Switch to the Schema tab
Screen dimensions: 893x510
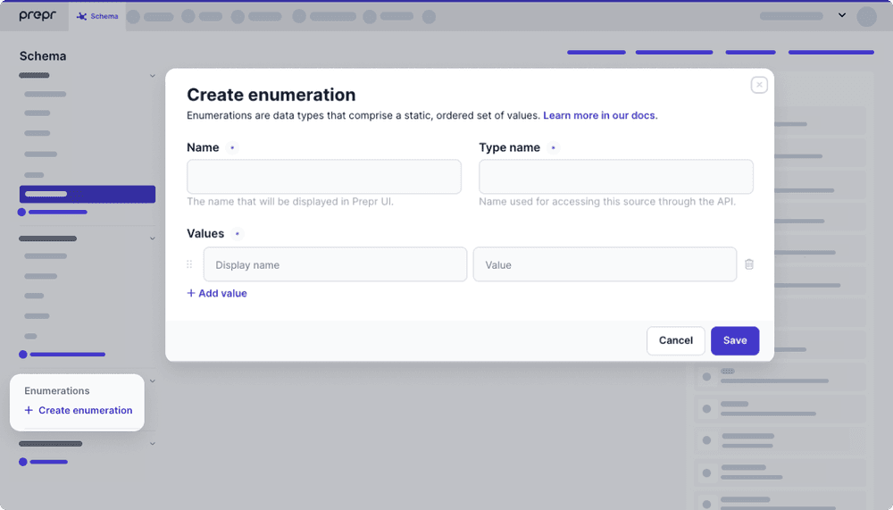(97, 17)
